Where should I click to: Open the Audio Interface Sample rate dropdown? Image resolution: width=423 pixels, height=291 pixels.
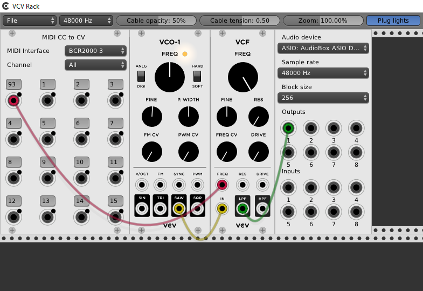click(323, 73)
